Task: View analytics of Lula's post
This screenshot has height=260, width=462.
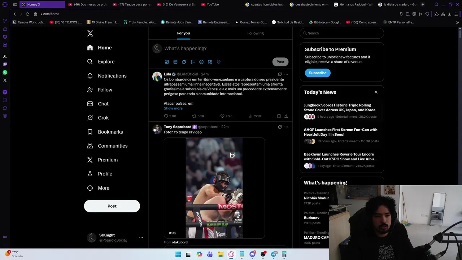Action: (x=255, y=116)
